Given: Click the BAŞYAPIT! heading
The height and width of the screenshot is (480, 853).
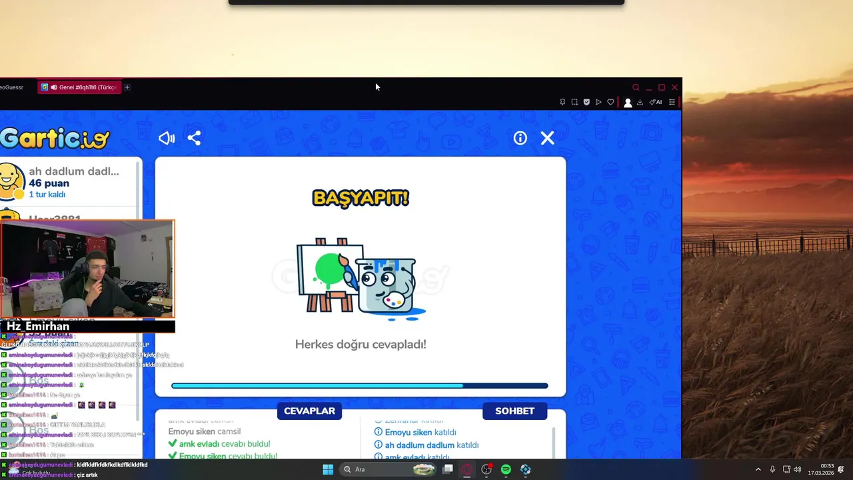Looking at the screenshot, I should pos(361,198).
